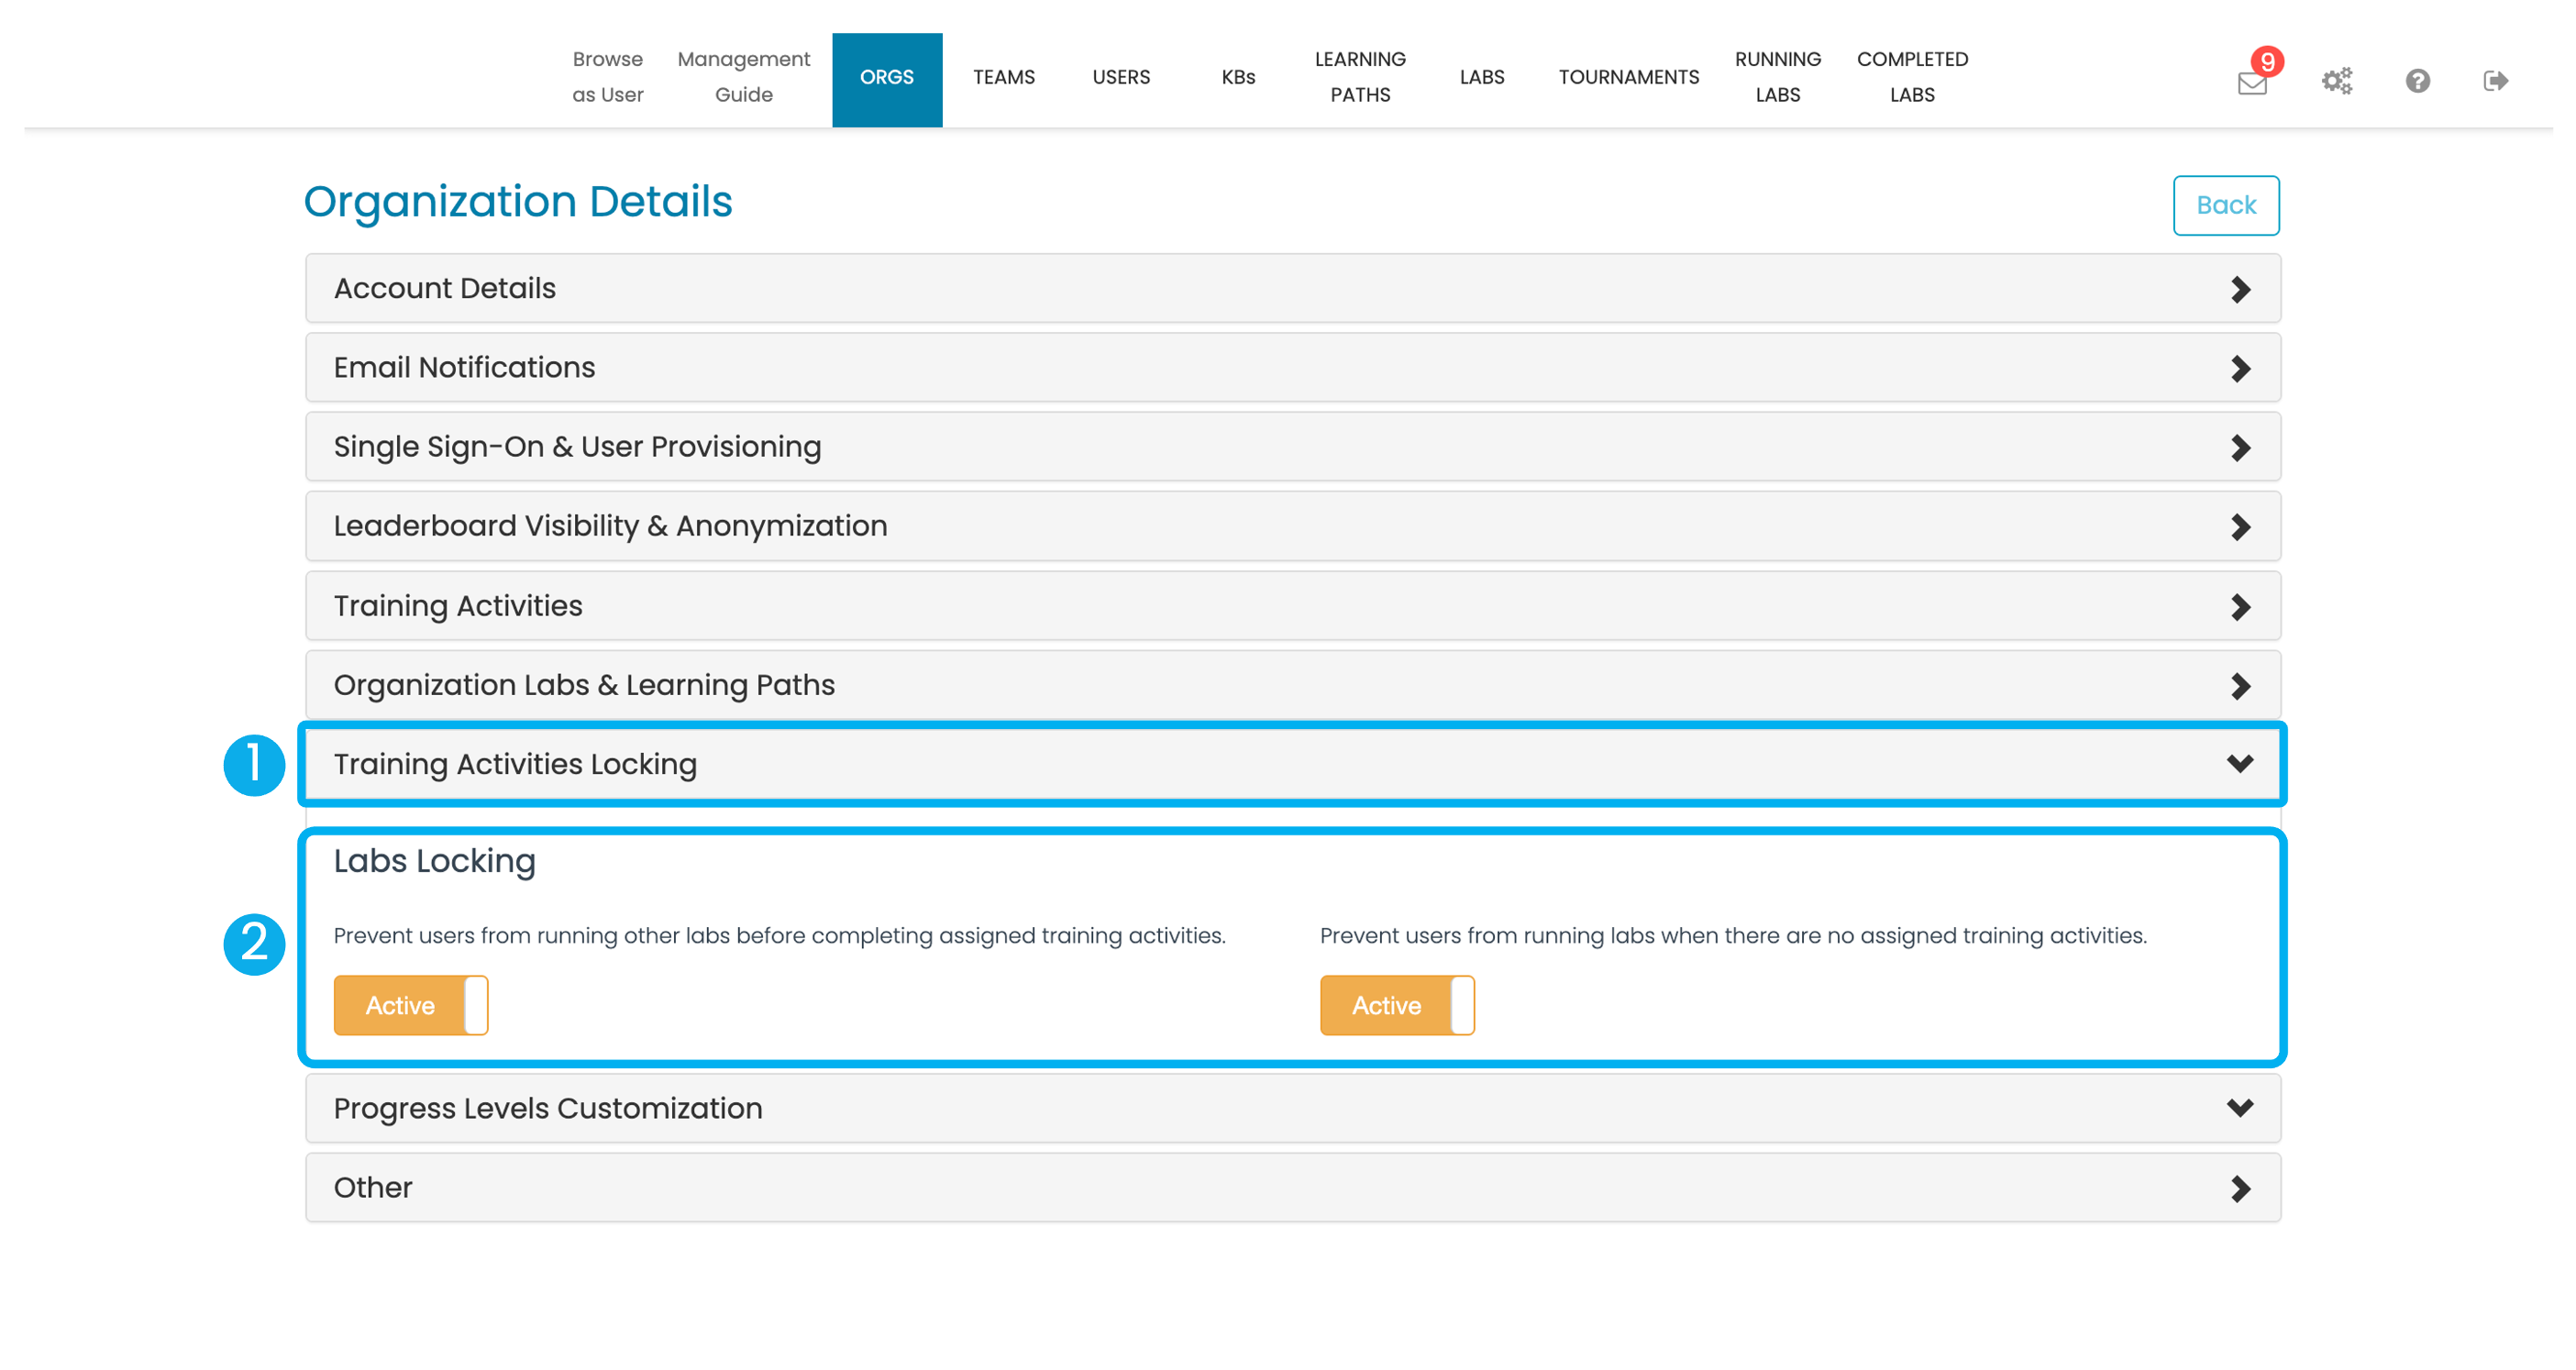
Task: Expand Single Sign-On & User Provisioning
Action: (x=1292, y=447)
